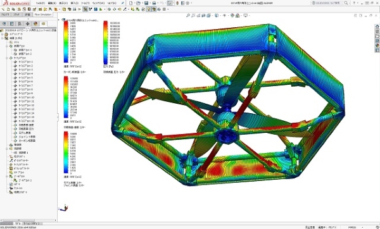Click the New document icon
380x229 pixels.
(x=131, y=3)
